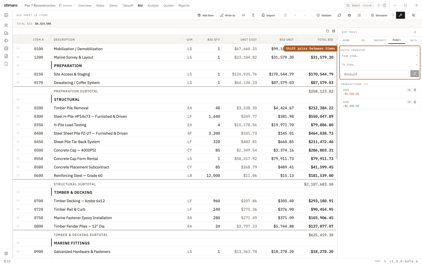Viewport: 422px width, 264px height.
Task: Select the Timber Pile Removal row description
Action: click(71, 108)
